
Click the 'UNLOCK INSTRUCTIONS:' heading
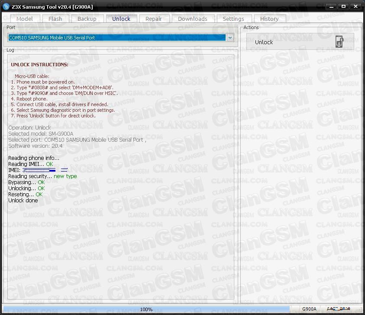pos(40,65)
